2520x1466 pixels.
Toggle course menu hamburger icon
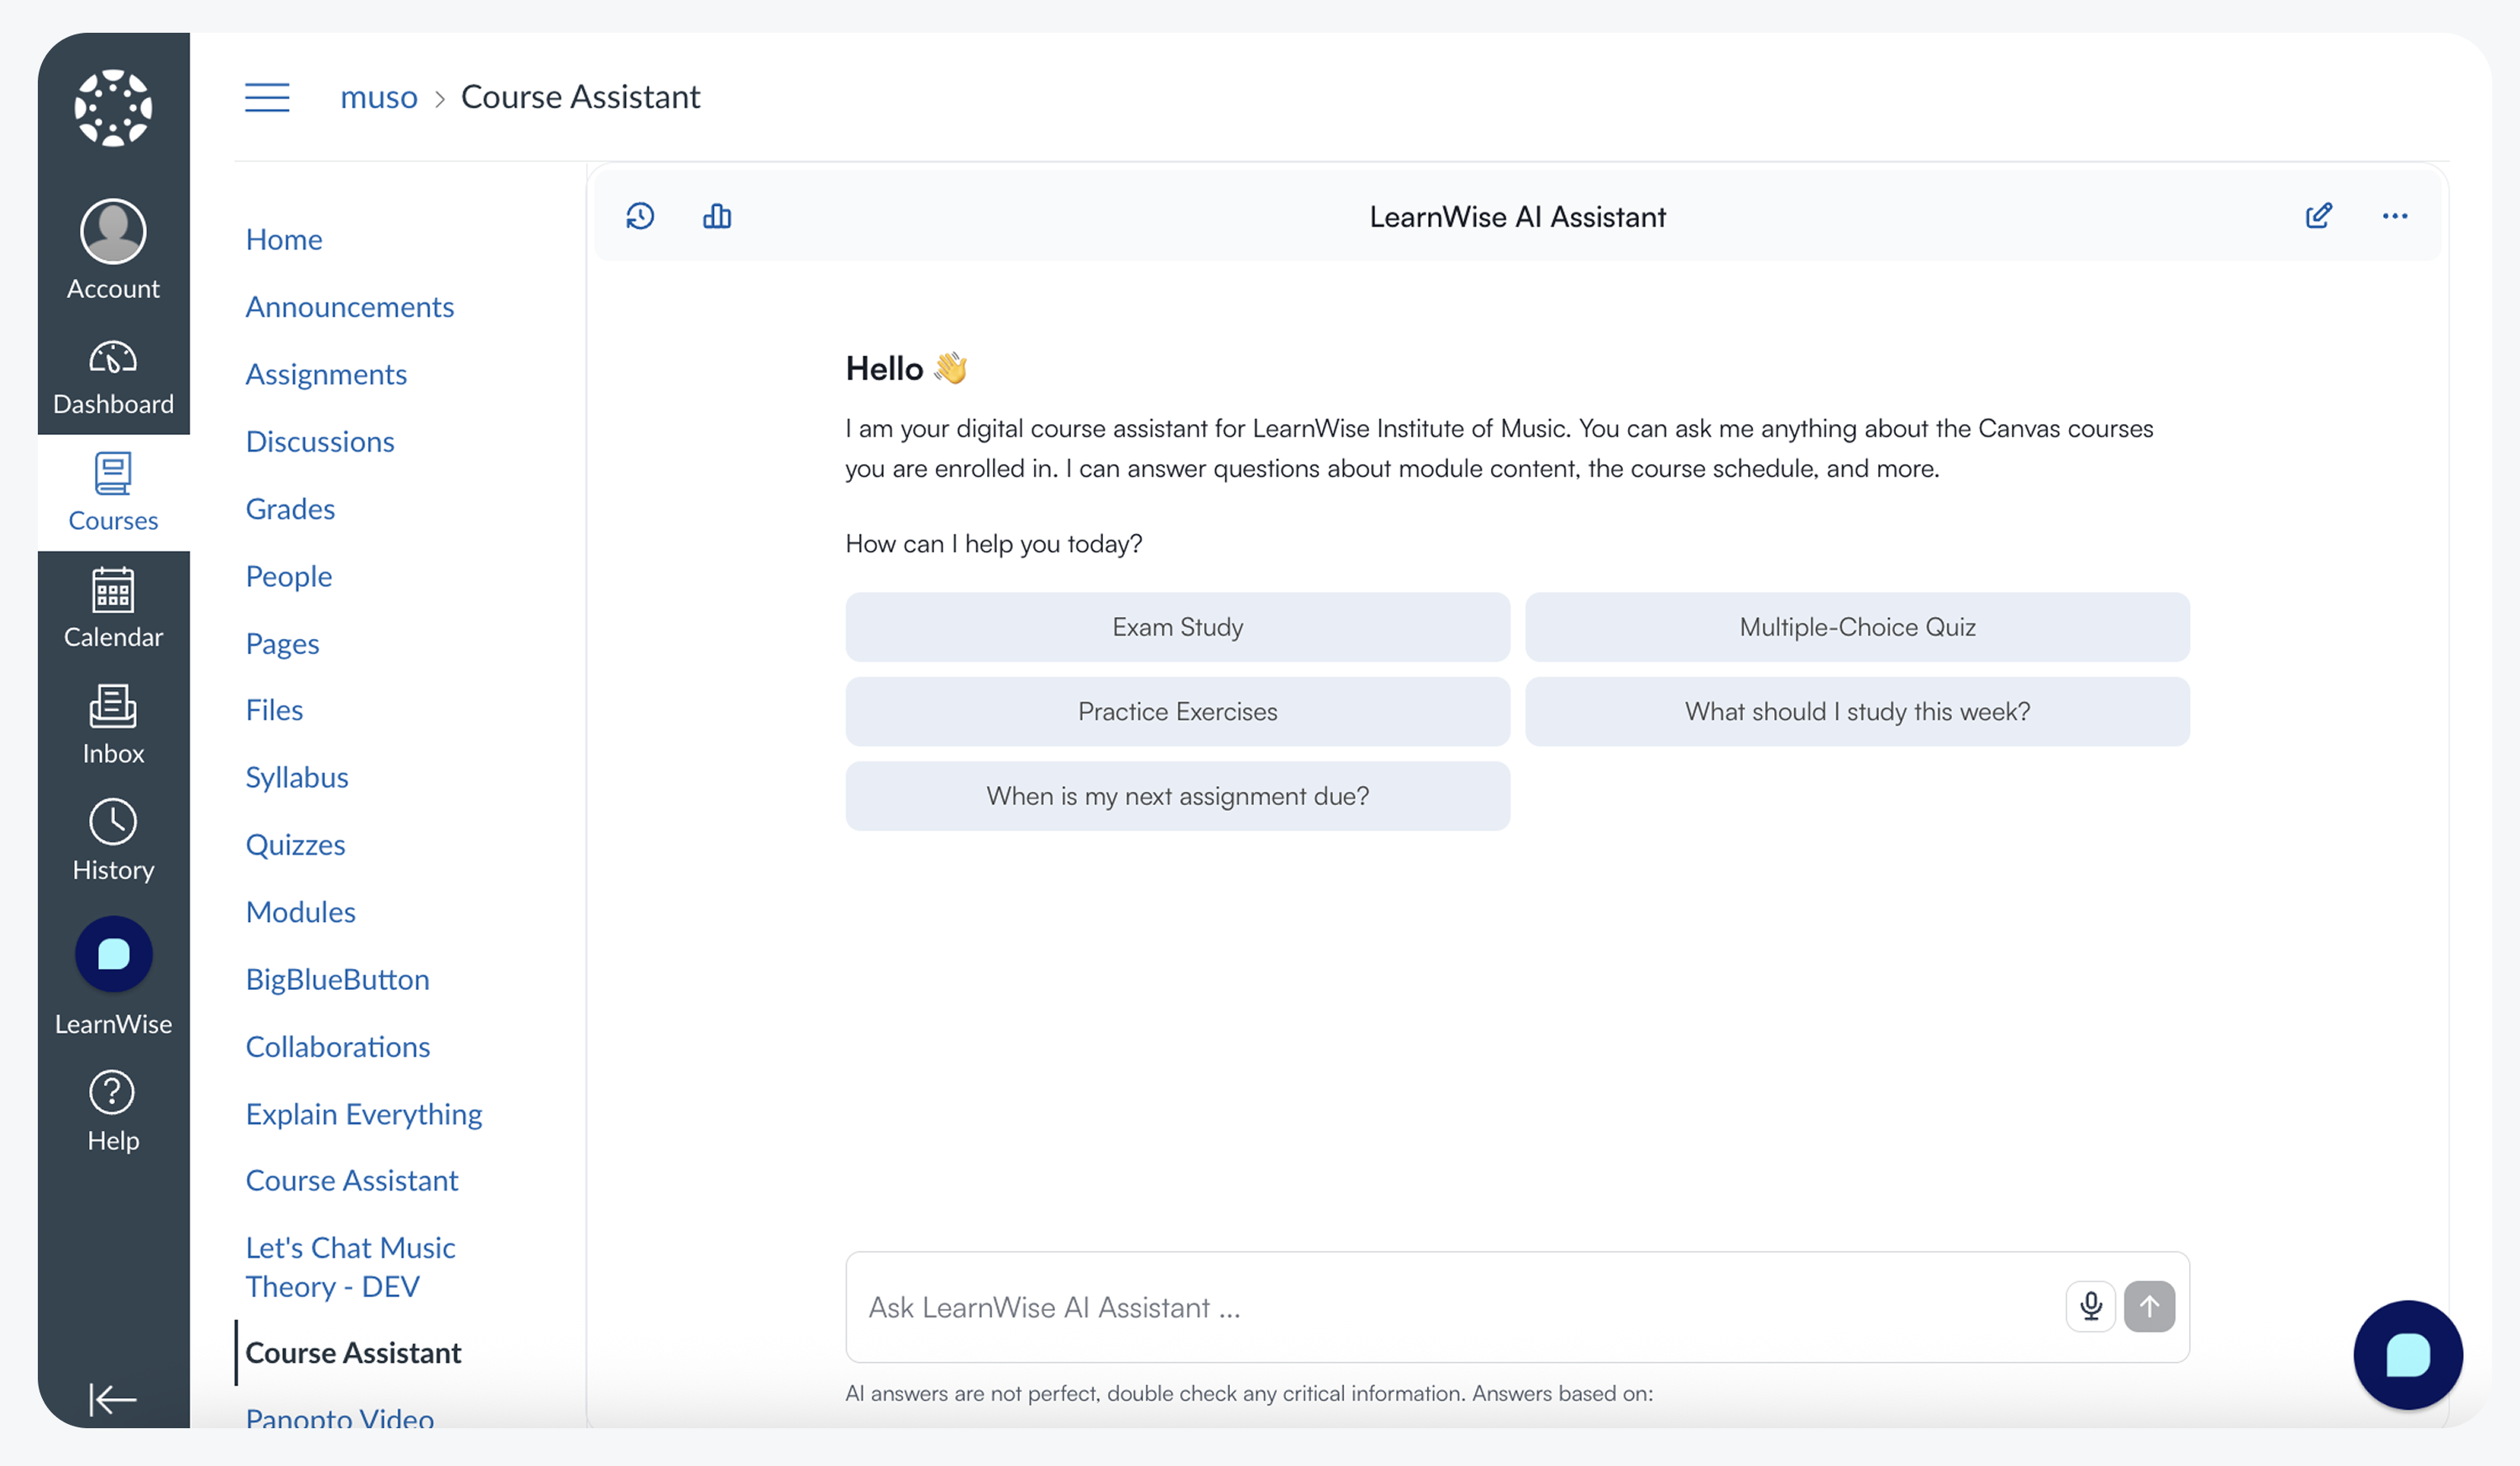tap(267, 97)
